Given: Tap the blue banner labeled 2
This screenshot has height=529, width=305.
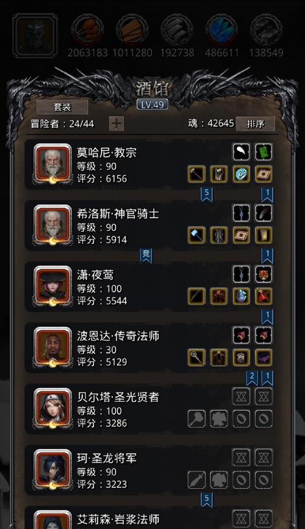Looking at the screenshot, I should coord(252,378).
